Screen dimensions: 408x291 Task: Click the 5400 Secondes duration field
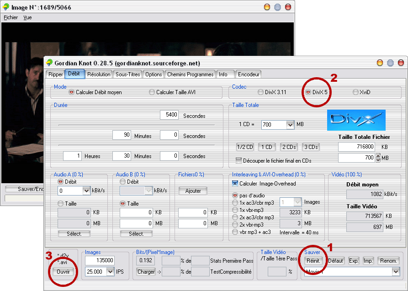click(169, 115)
